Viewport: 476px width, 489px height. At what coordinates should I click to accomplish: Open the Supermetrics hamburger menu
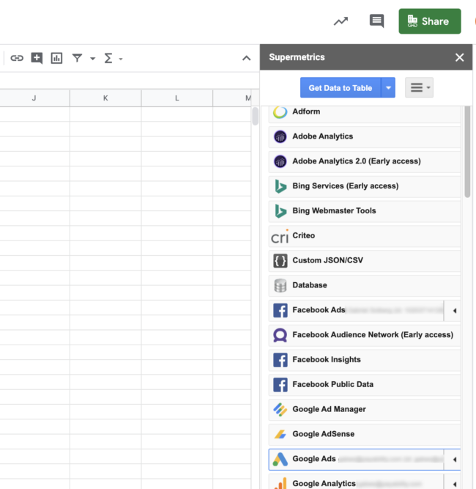(419, 88)
